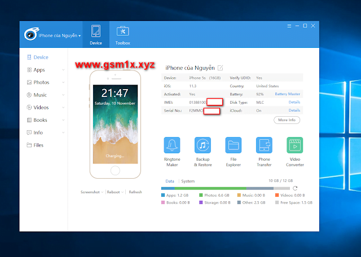
Task: Open Disk Type Details link
Action: pyautogui.click(x=294, y=102)
